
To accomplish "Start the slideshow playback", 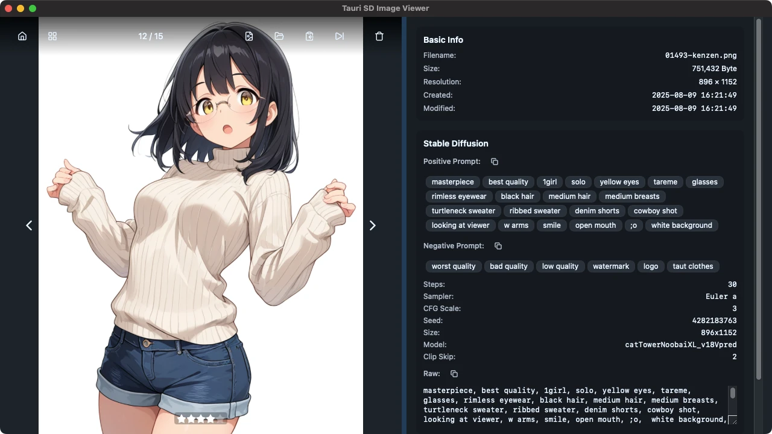I will tap(339, 36).
